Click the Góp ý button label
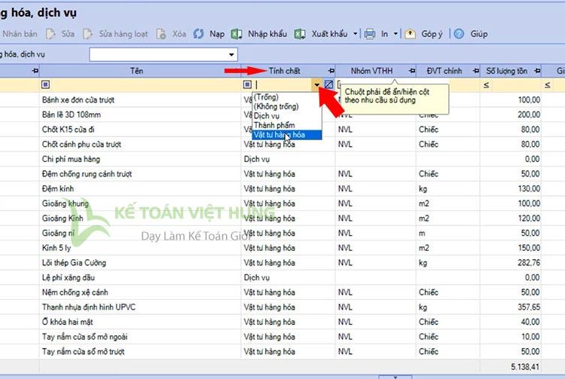Screen dimensions: 565x379 point(432,34)
